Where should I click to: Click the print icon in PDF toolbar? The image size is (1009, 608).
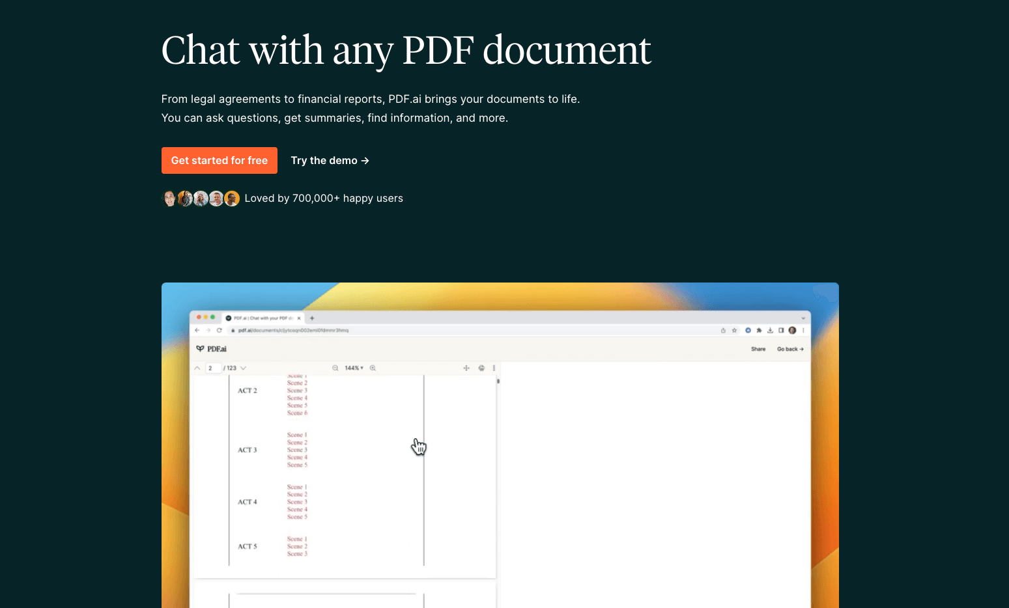pyautogui.click(x=481, y=368)
